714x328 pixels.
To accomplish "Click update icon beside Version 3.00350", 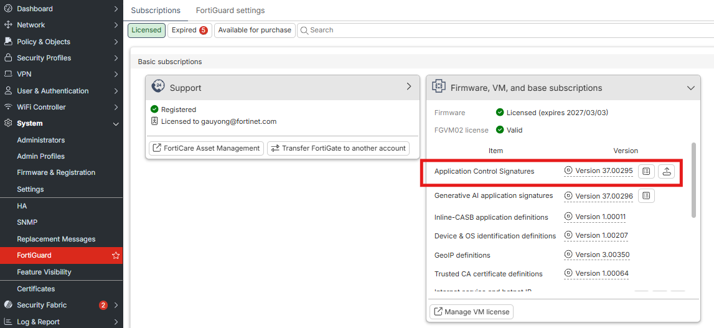I will click(568, 254).
